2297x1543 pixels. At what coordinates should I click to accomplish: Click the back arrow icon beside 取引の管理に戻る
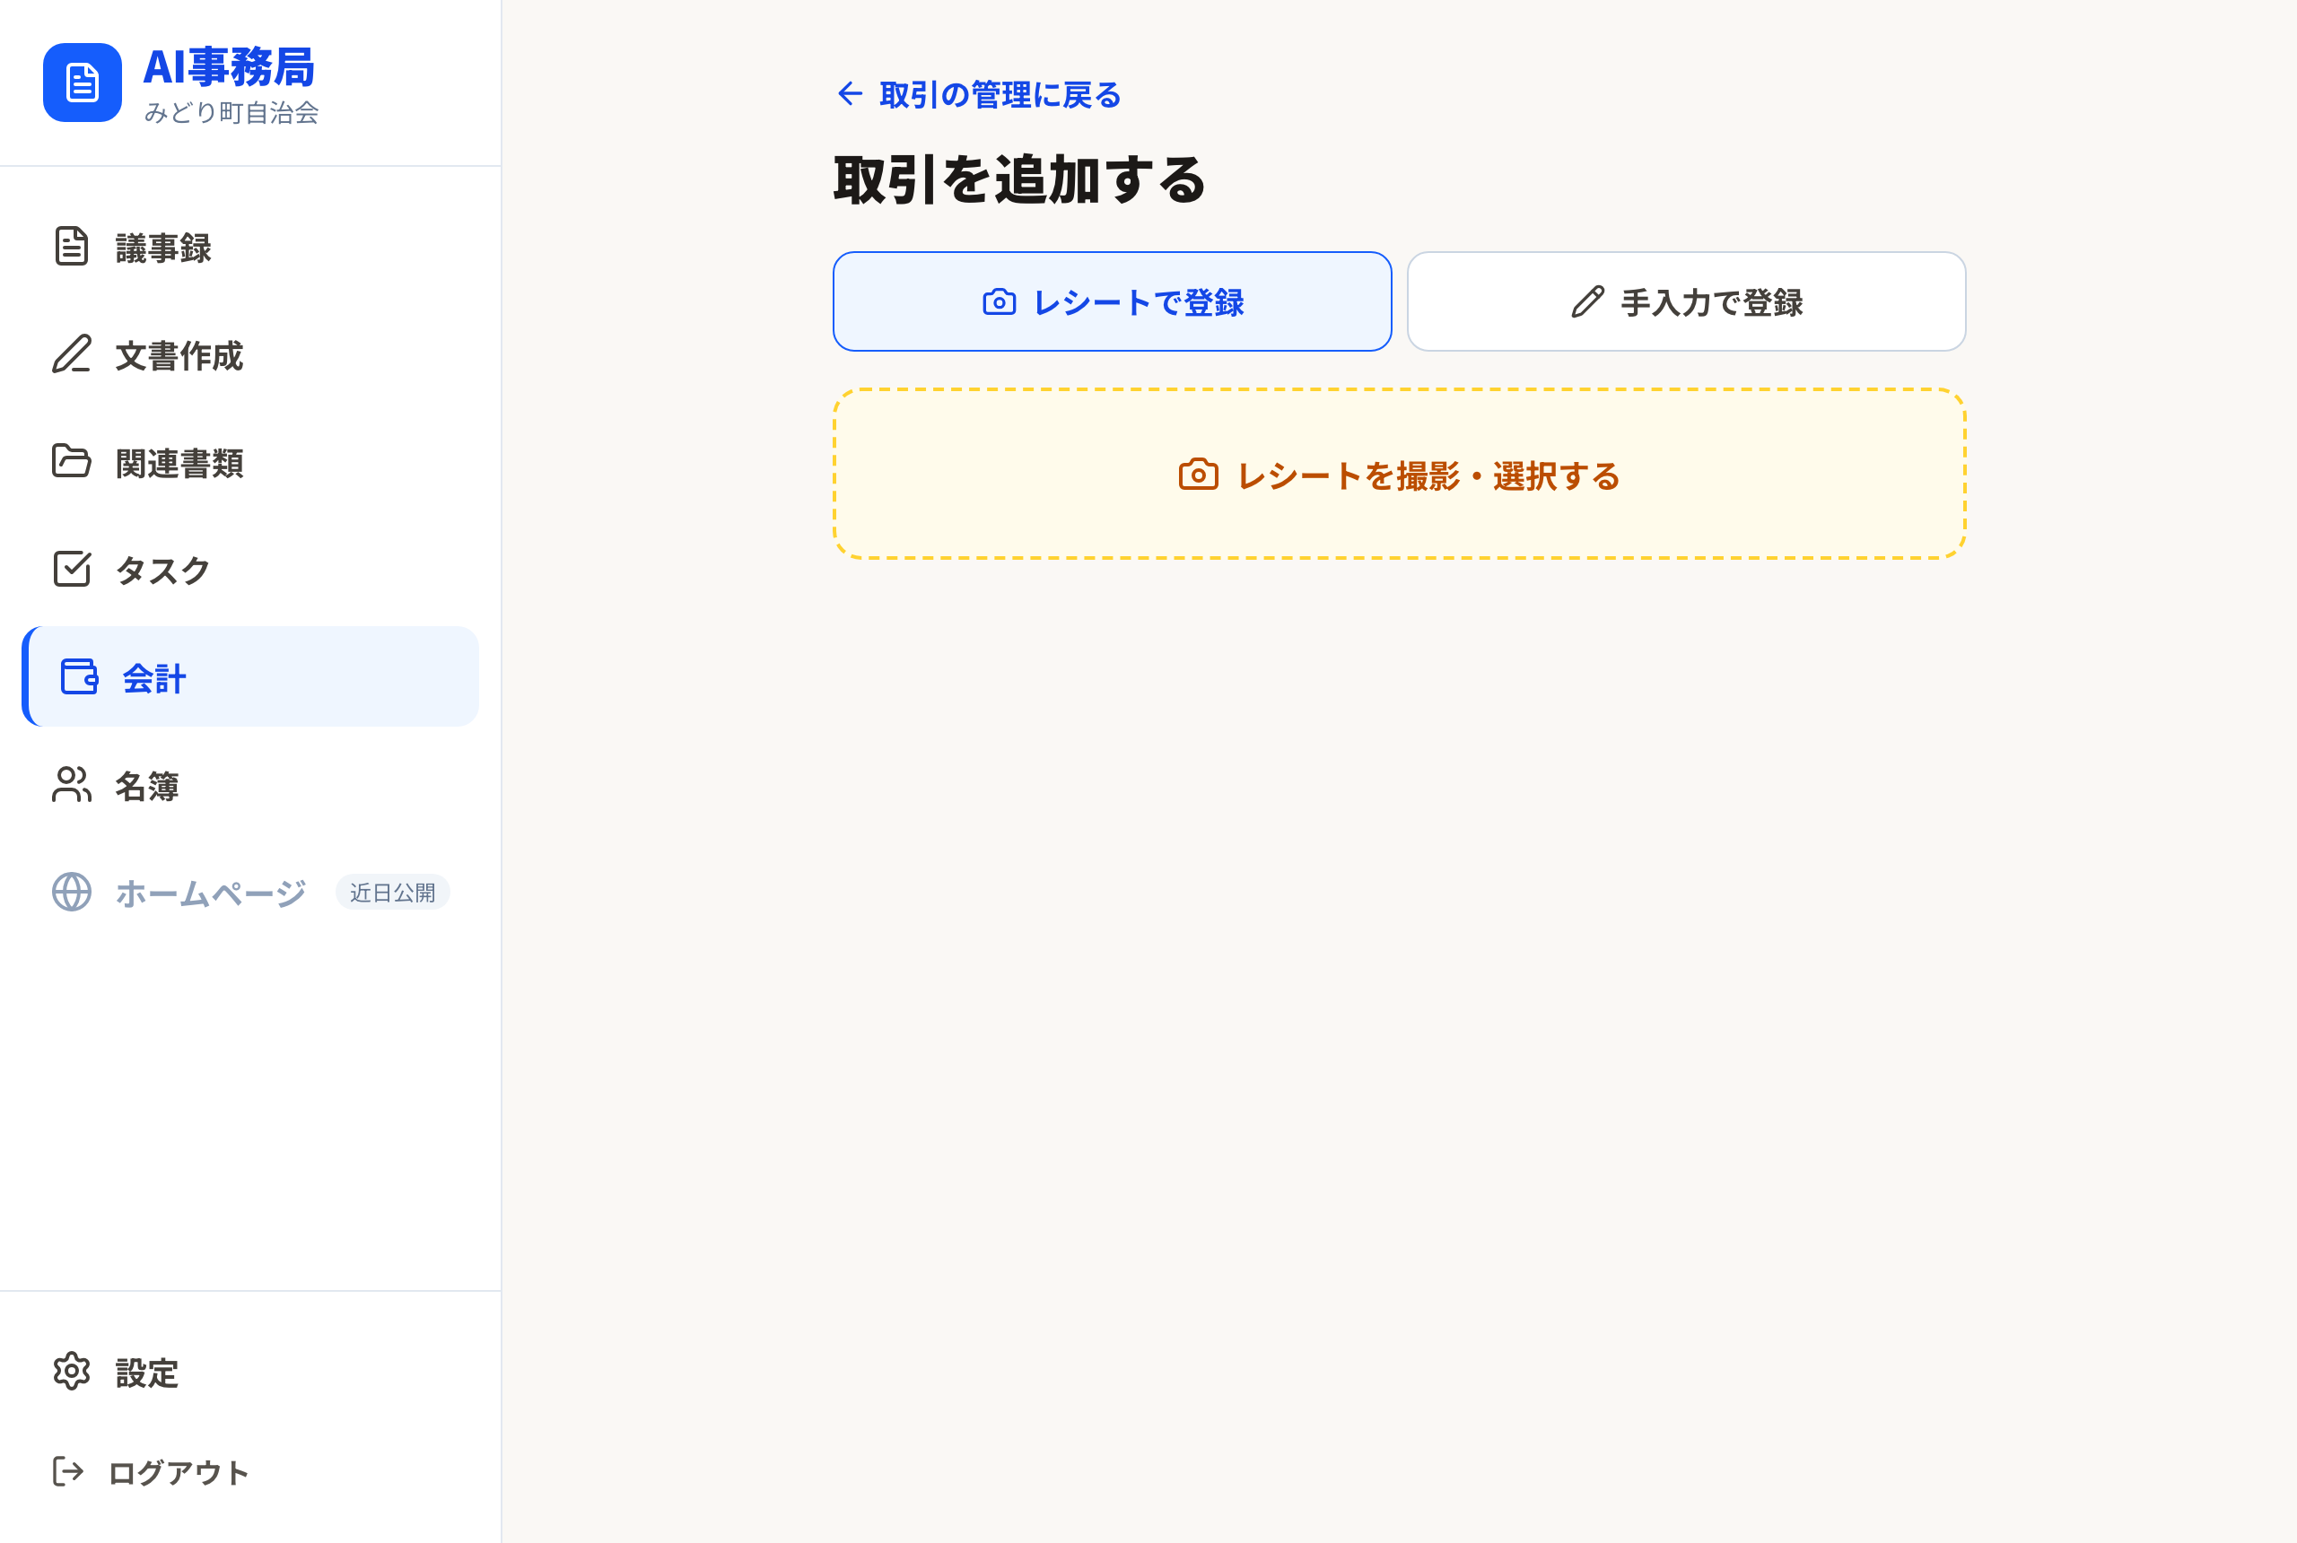coord(850,93)
